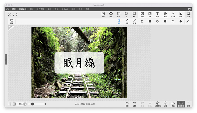Toggle the grid overlay icon
Screen dimensions: 197x113
coord(10,104)
